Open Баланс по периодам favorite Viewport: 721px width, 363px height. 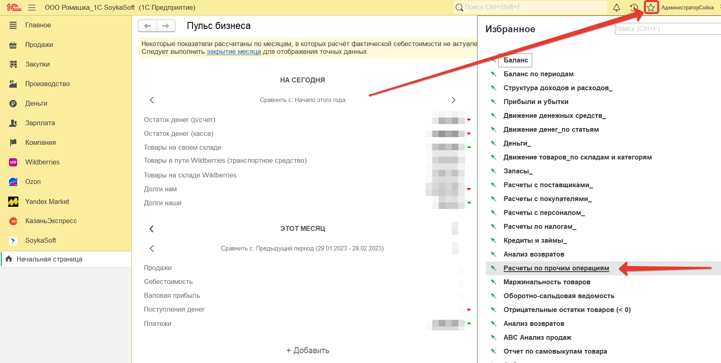pyautogui.click(x=539, y=74)
